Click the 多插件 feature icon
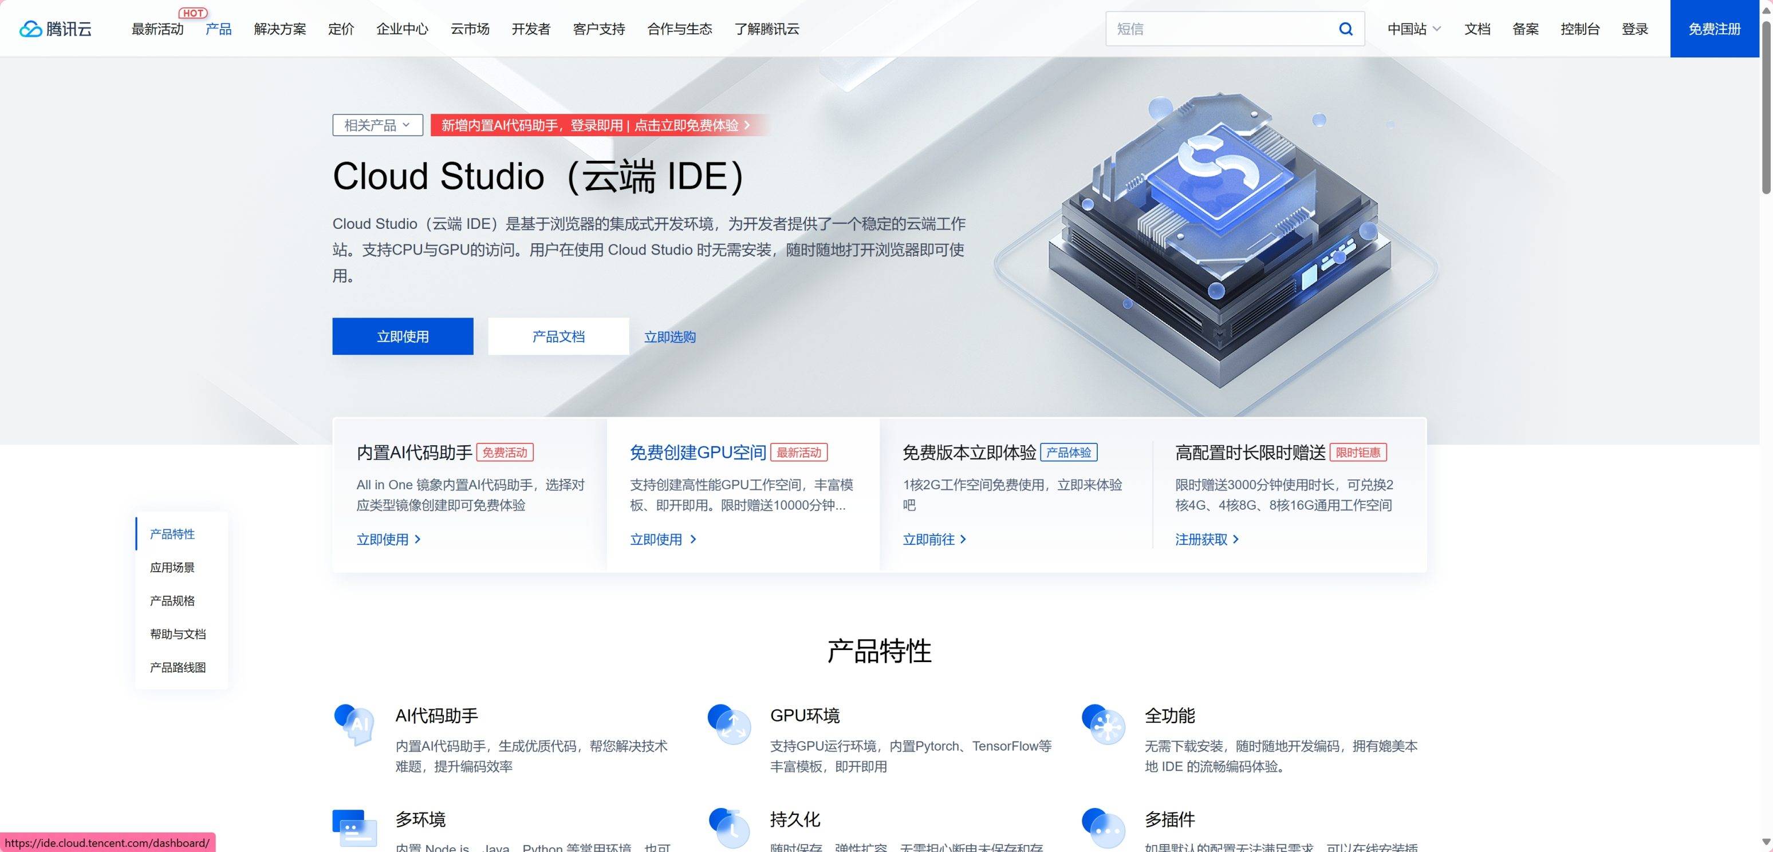1773x852 pixels. [x=1104, y=828]
